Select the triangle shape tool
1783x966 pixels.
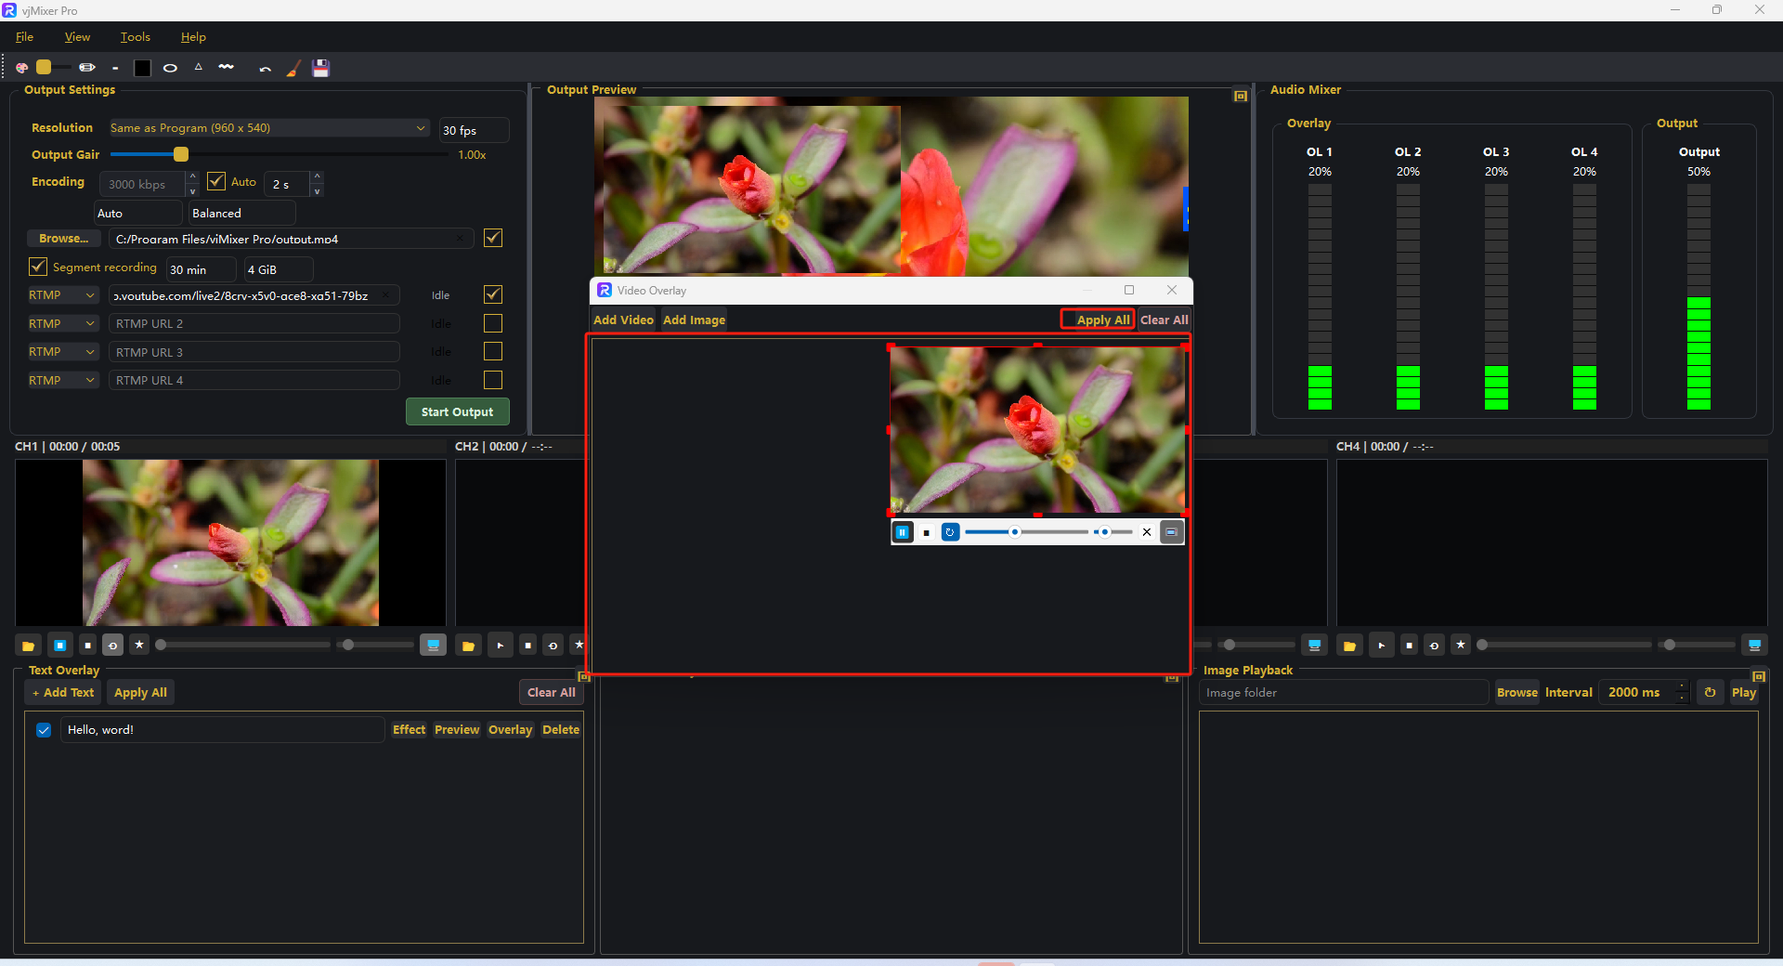198,67
